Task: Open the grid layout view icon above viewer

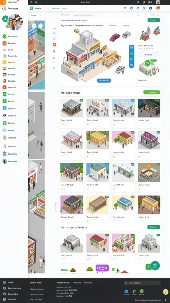Action: click(158, 15)
